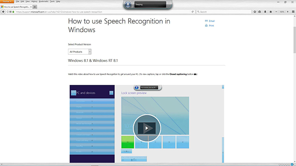Open the History menu
Screen dimensions: 296x166
coord(34,1)
